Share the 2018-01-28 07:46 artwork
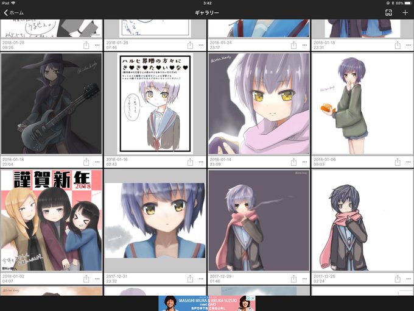The width and height of the screenshot is (414, 311). coord(190,45)
